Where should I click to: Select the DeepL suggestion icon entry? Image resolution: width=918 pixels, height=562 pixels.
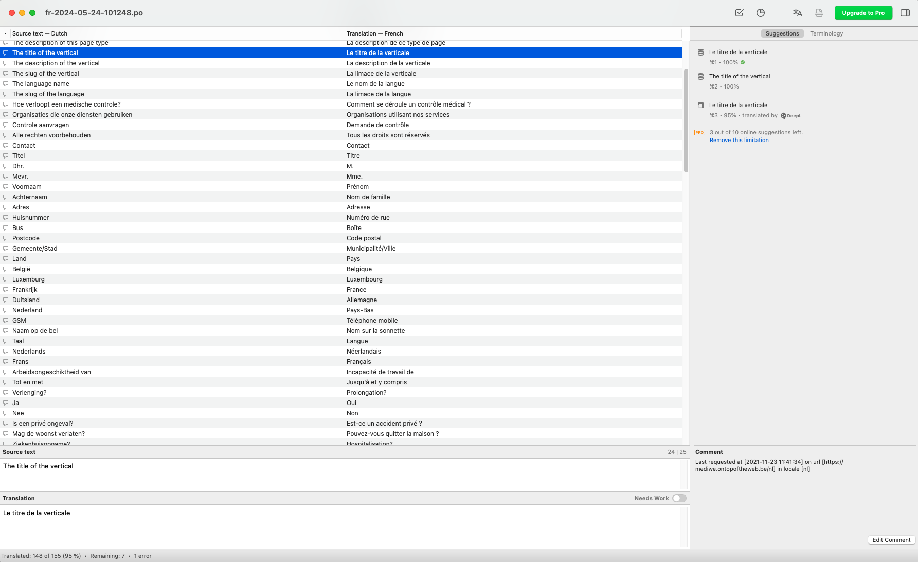(x=700, y=105)
